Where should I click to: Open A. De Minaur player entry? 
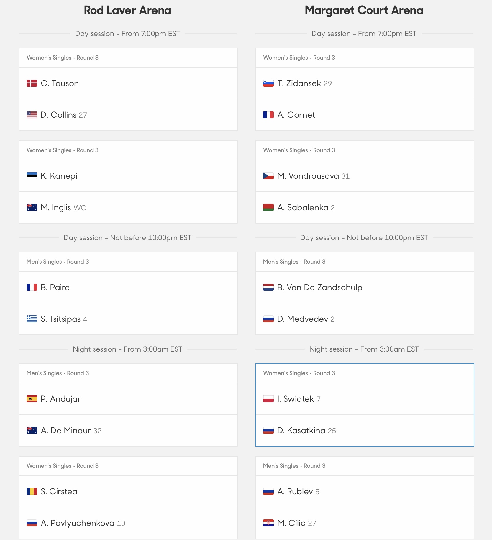[128, 430]
